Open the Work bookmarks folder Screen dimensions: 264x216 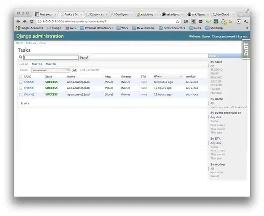pos(122,28)
